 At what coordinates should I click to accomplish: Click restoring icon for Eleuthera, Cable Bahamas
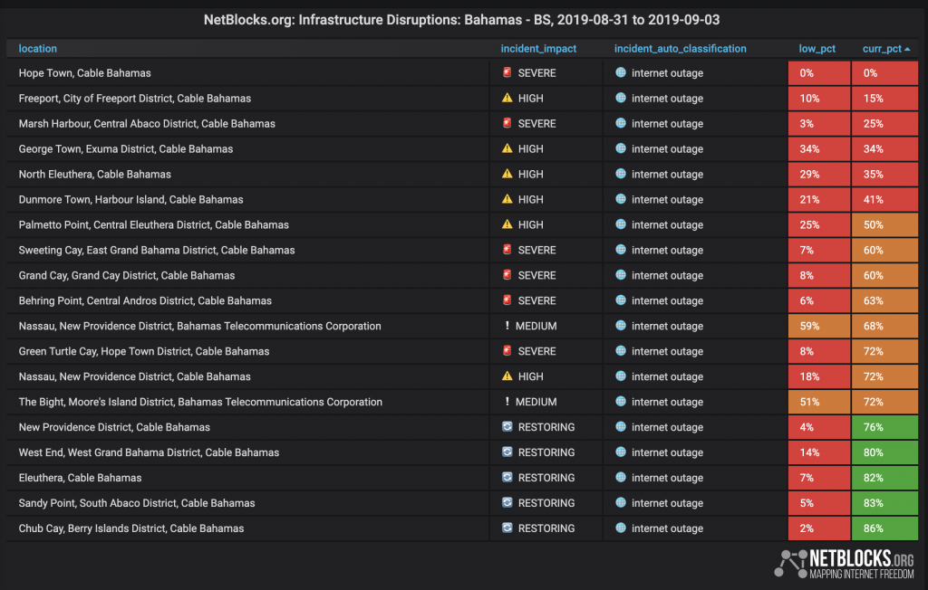point(507,477)
